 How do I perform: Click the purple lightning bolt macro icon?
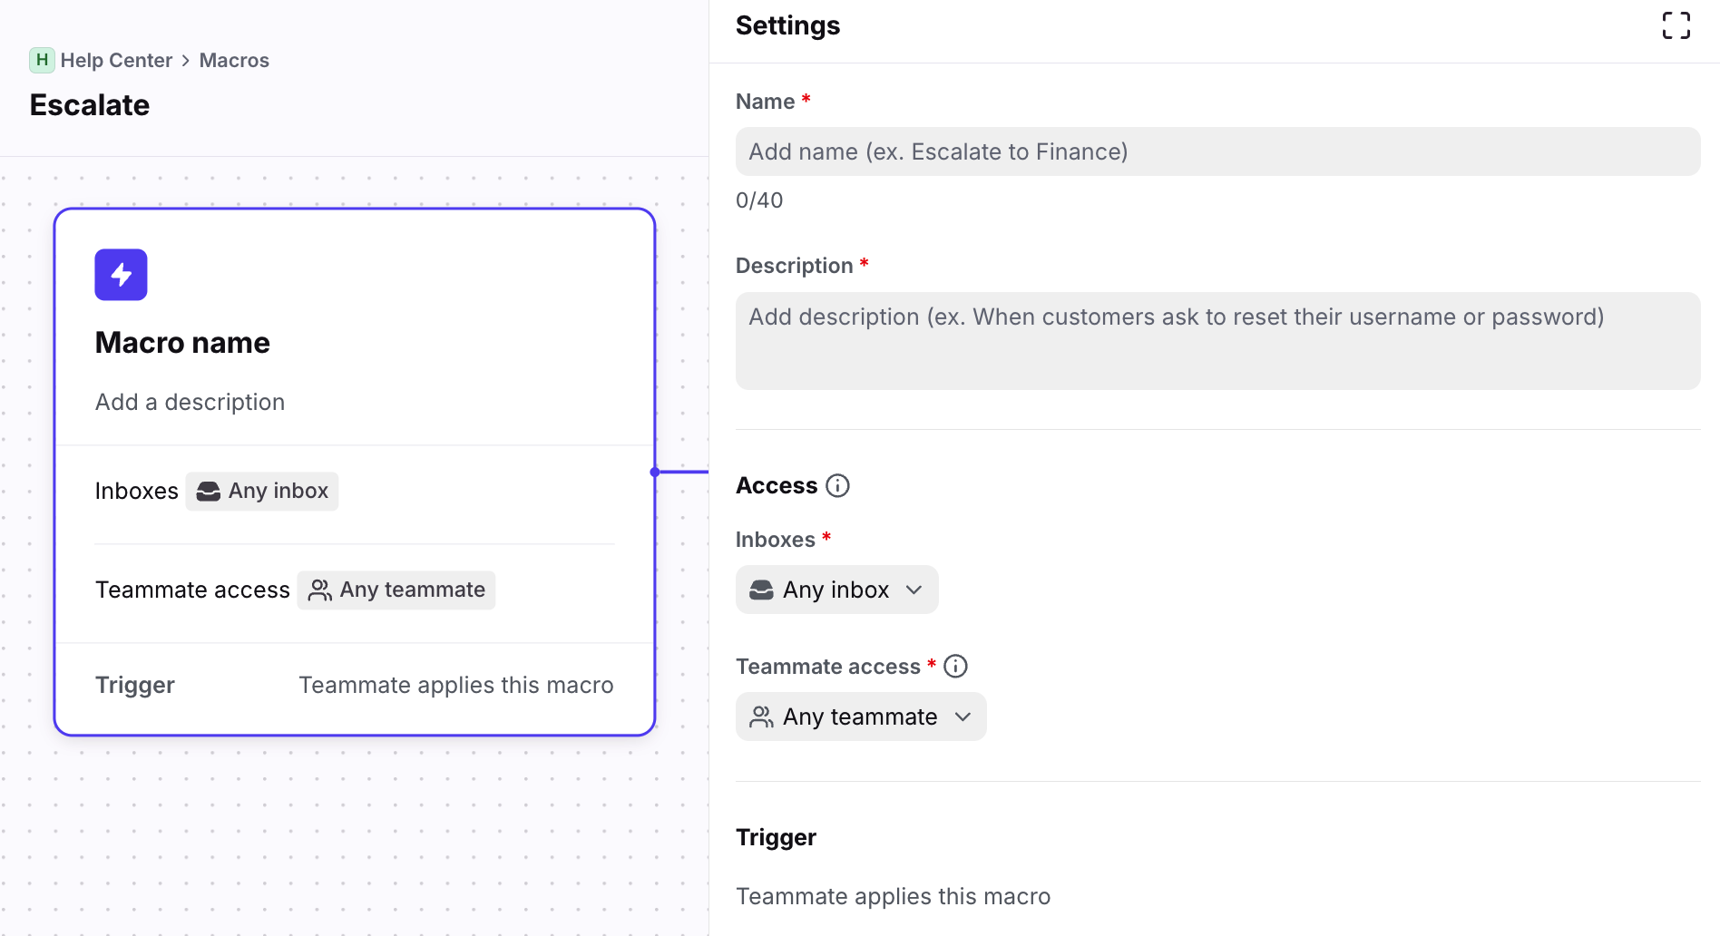point(121,275)
